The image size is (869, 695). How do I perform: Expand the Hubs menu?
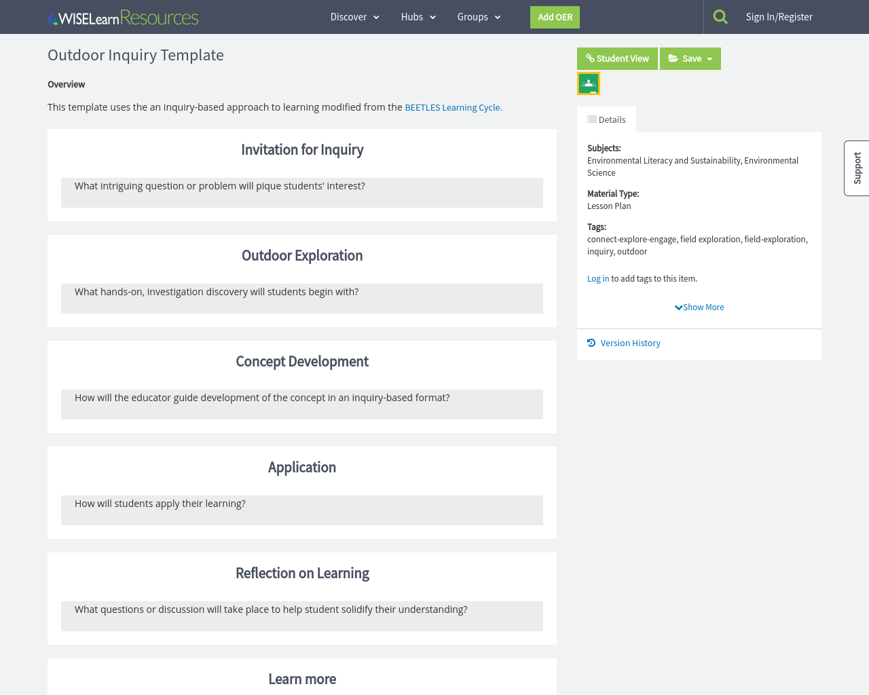418,17
